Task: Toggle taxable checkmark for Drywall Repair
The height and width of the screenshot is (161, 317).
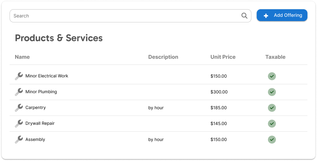Action: point(272,123)
